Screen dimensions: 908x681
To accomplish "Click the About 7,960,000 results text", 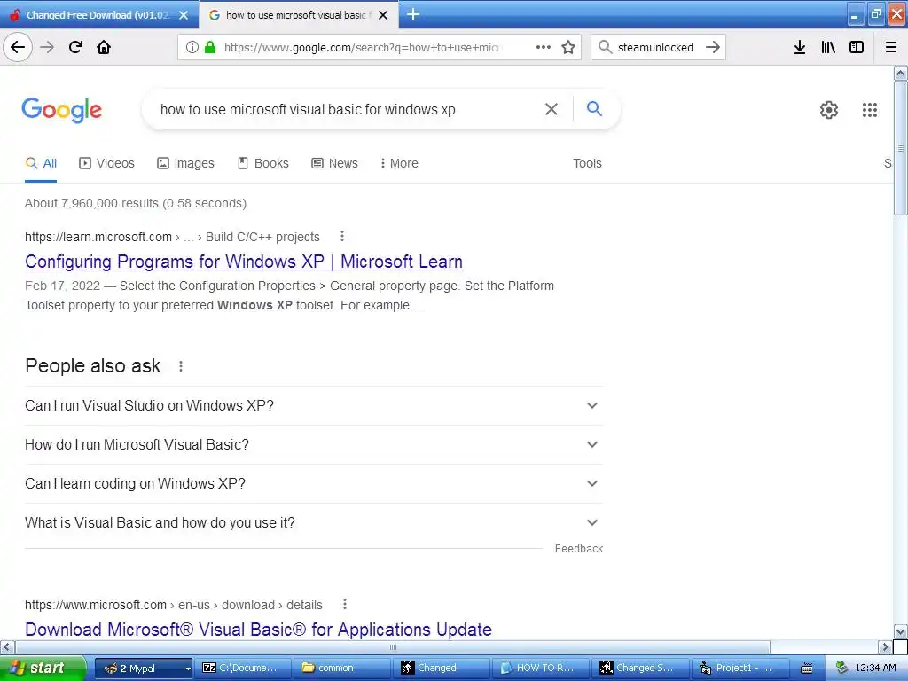I will (x=136, y=203).
